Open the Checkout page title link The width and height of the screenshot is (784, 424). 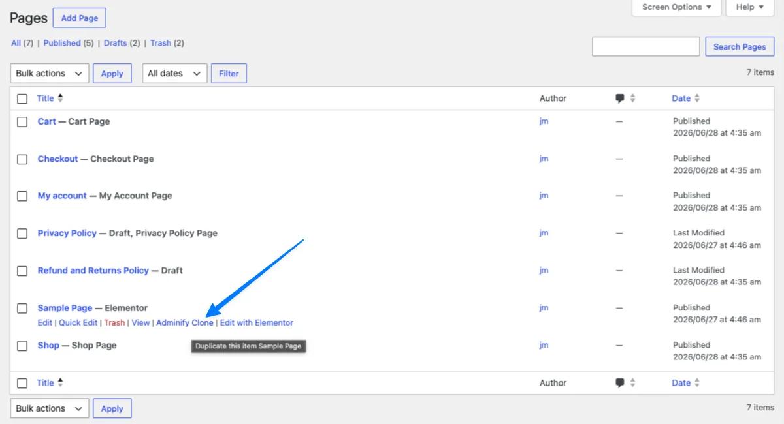[x=57, y=159]
